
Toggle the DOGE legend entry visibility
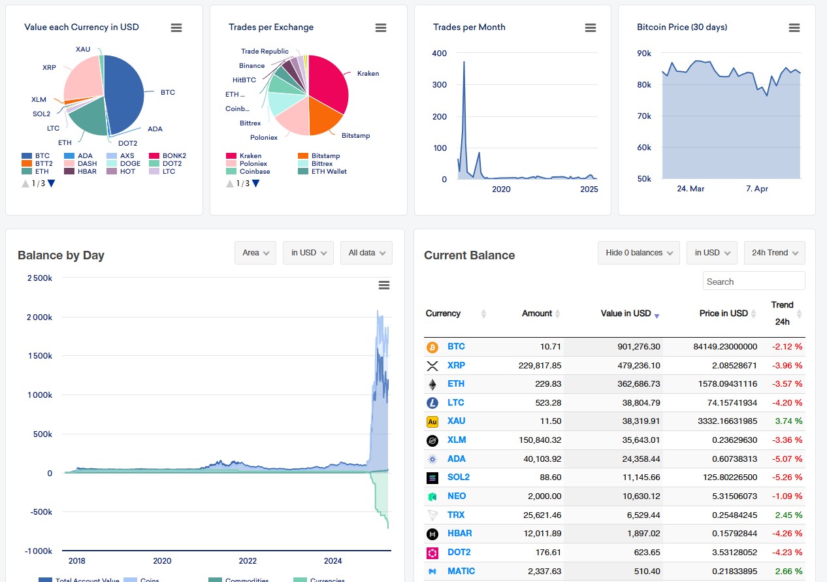pyautogui.click(x=130, y=164)
